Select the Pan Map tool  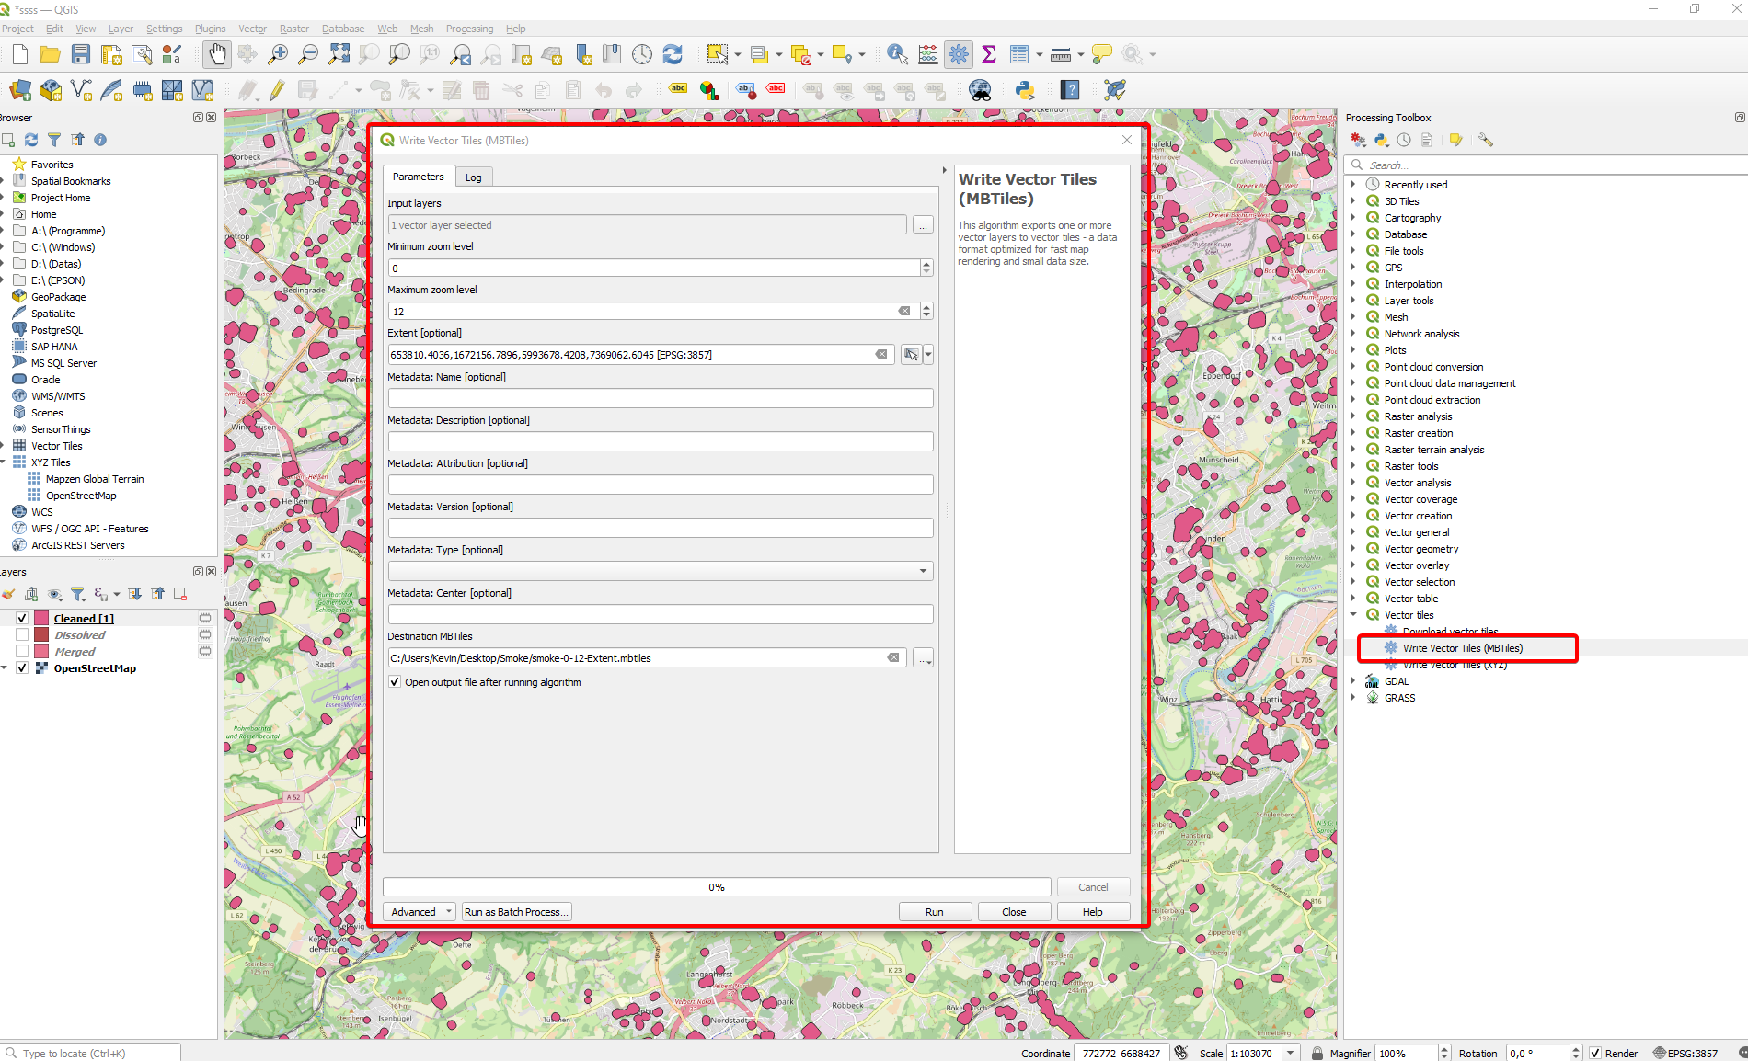217,54
